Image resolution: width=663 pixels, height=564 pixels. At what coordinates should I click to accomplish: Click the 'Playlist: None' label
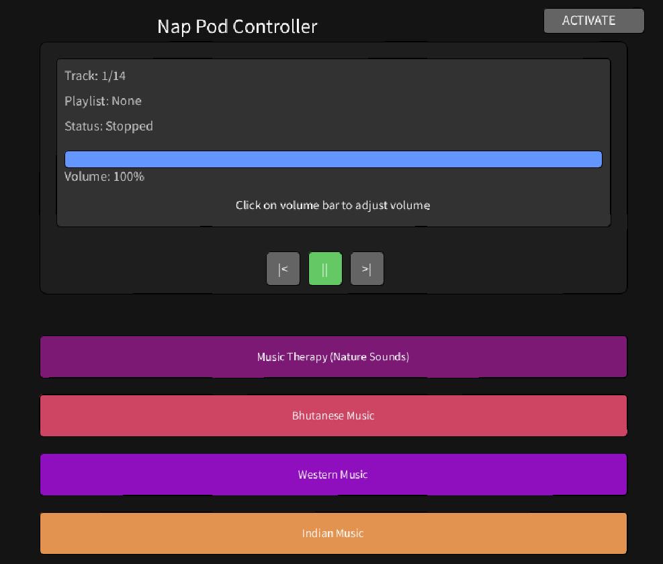[103, 101]
